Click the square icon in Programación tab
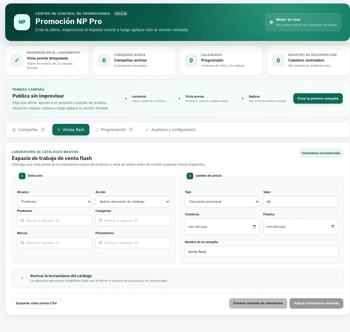Screen dimensions: 350x332 [97, 130]
